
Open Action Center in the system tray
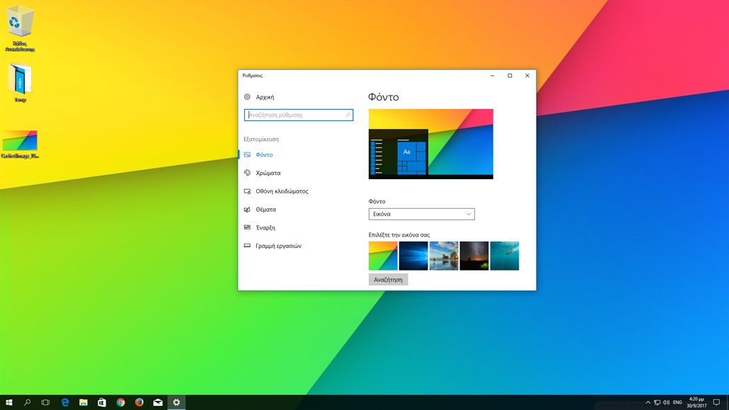point(716,402)
